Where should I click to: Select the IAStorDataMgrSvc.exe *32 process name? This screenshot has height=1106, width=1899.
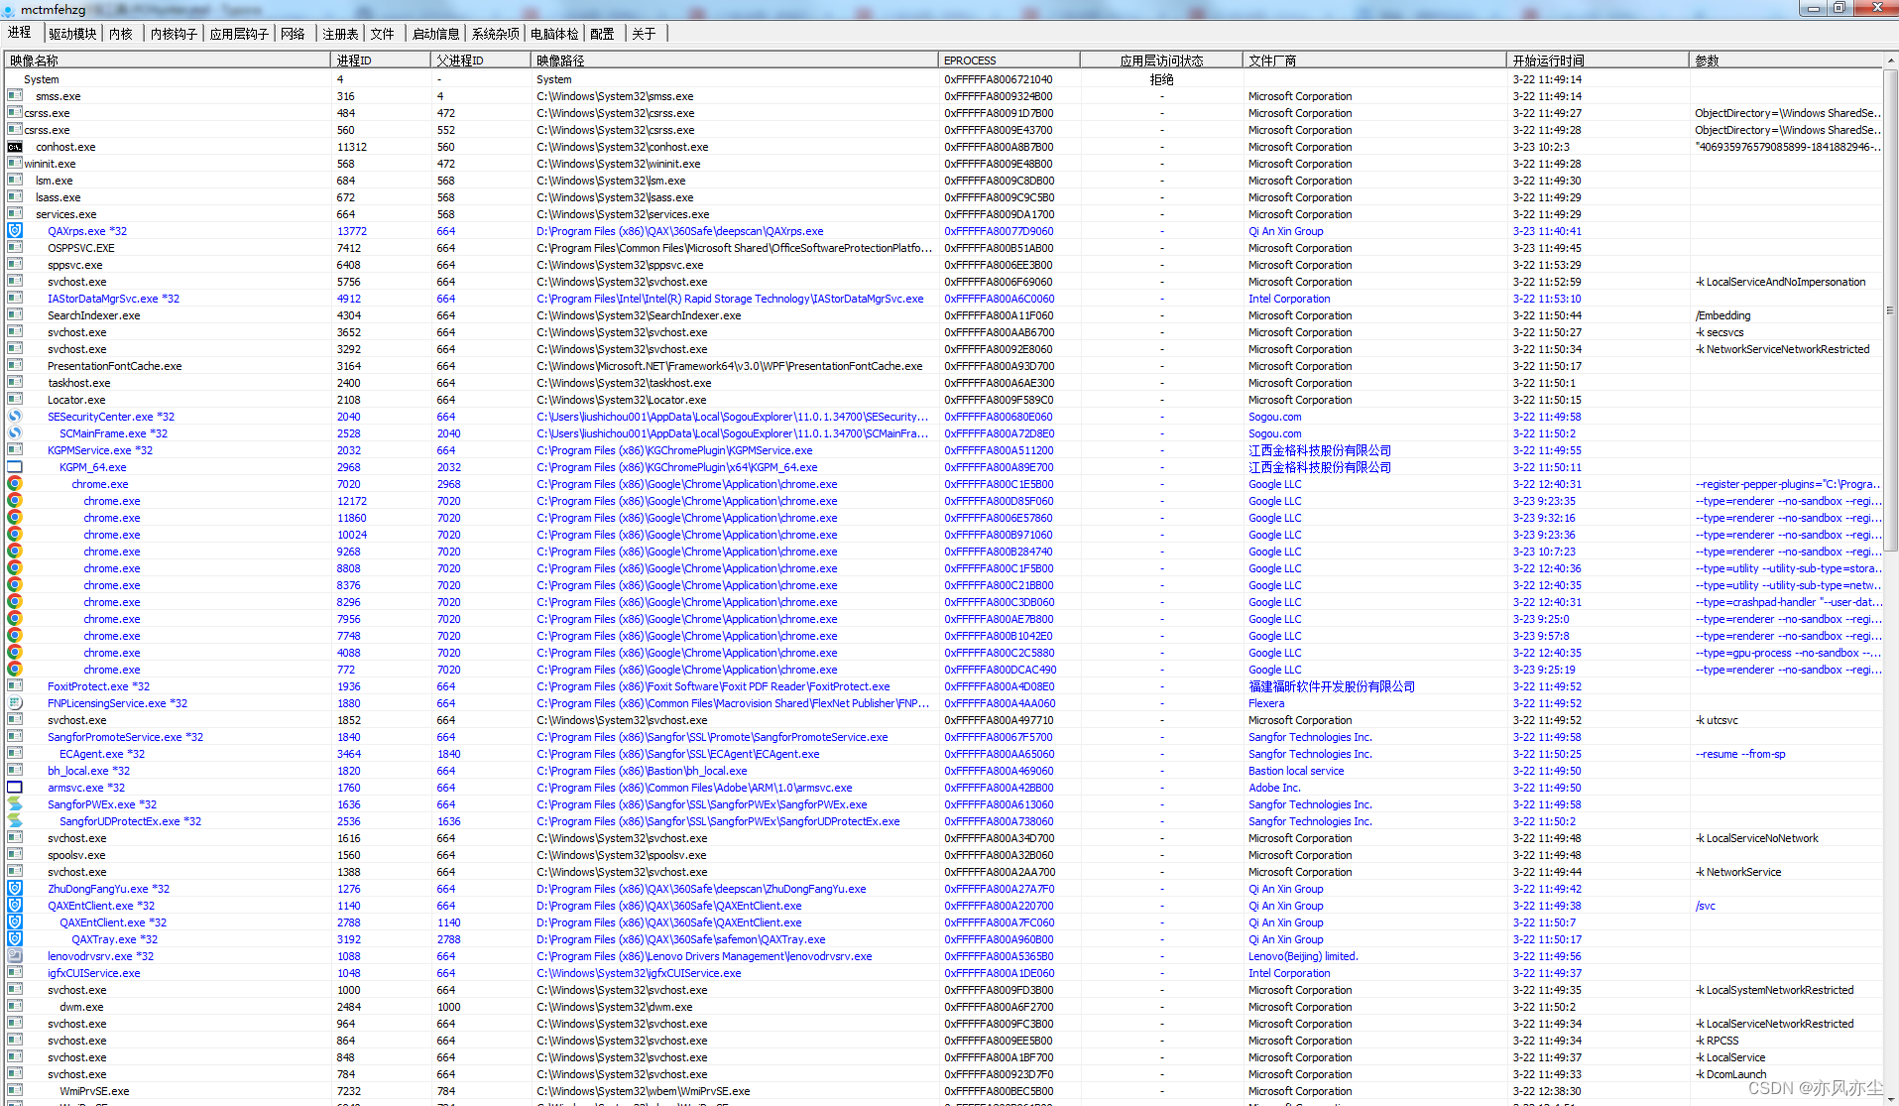tap(114, 299)
